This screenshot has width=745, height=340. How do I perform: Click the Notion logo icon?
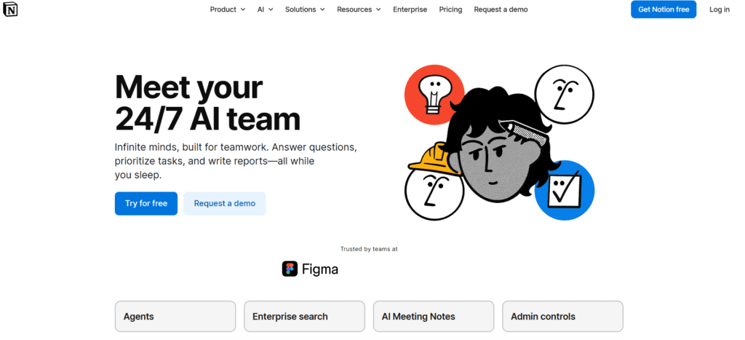click(10, 9)
